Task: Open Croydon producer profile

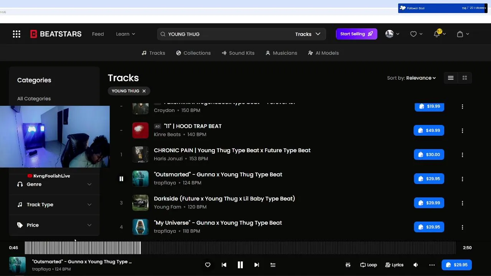Action: (164, 110)
